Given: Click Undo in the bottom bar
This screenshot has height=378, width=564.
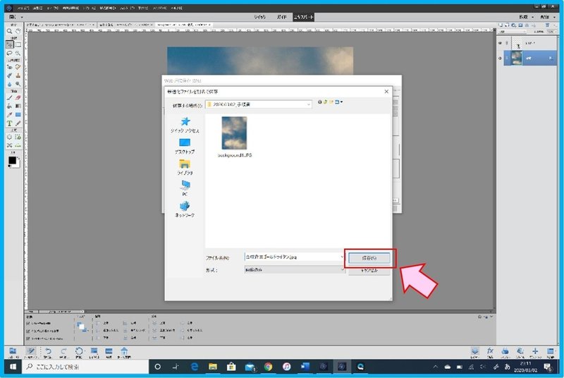Looking at the screenshot, I should (x=47, y=352).
